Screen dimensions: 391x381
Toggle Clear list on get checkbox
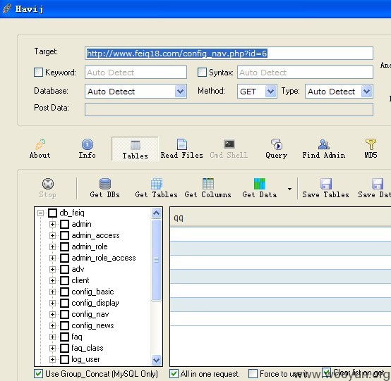[326, 373]
